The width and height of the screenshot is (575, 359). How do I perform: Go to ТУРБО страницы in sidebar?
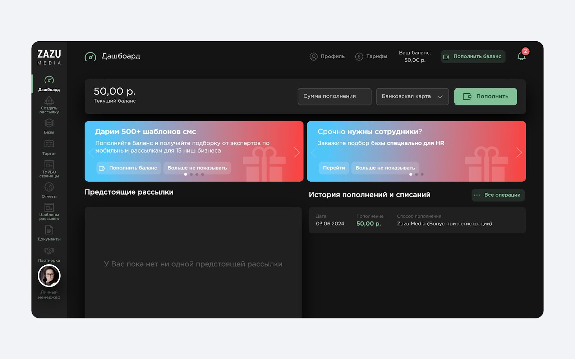[49, 165]
